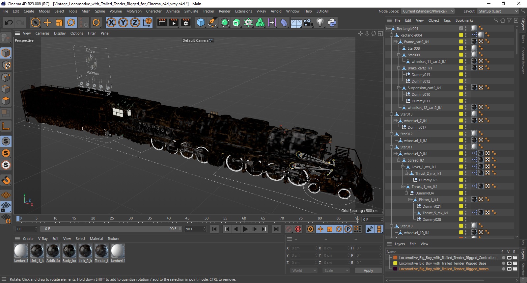Select the Addictio material thumbnail
This screenshot has width=527, height=283.
[x=53, y=251]
